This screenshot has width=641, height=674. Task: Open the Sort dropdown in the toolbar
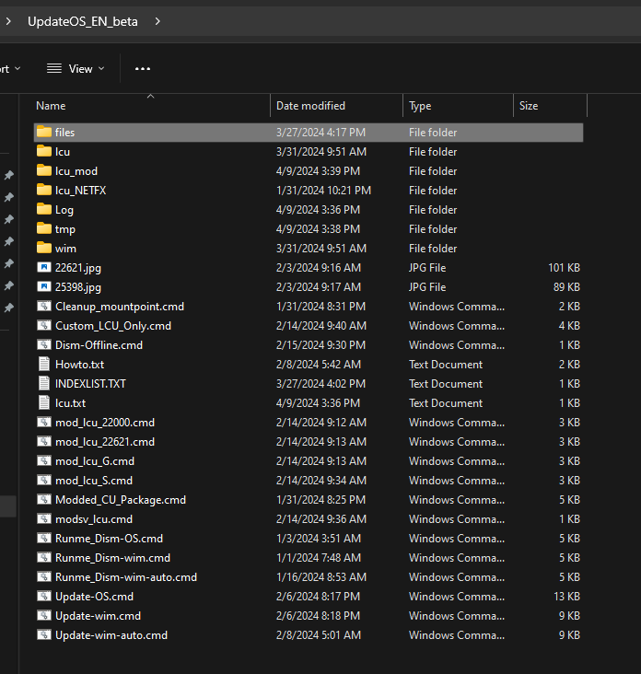pos(10,69)
